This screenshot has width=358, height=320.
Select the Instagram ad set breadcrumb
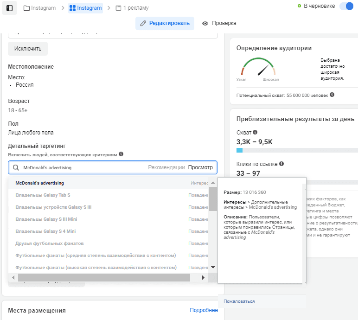click(85, 8)
